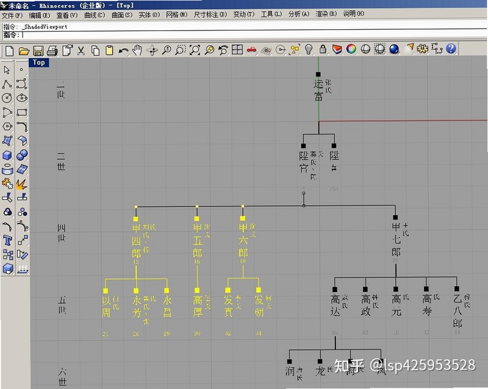The width and height of the screenshot is (488, 389).
Task: Select the 高达 name text
Action: click(x=335, y=305)
